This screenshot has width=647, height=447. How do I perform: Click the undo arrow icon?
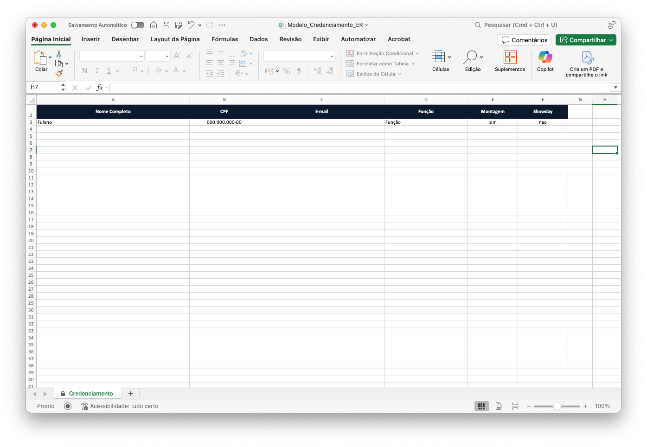[191, 25]
